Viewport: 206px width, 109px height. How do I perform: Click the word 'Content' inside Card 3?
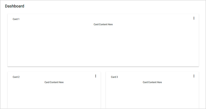[x=152, y=82]
